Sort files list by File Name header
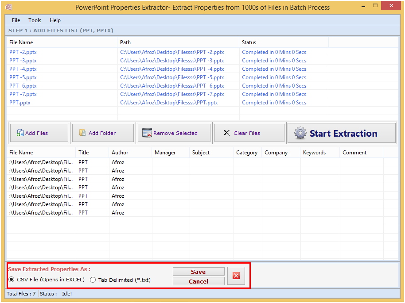The image size is (405, 303). point(62,42)
